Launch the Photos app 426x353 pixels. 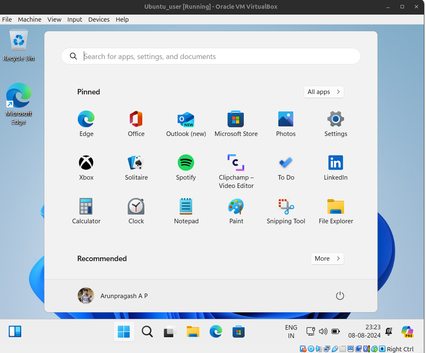[285, 124]
